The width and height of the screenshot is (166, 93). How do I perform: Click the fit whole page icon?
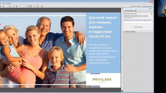click(x=31, y=6)
